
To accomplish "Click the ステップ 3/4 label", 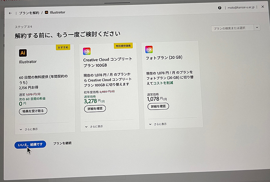I will [x=23, y=27].
